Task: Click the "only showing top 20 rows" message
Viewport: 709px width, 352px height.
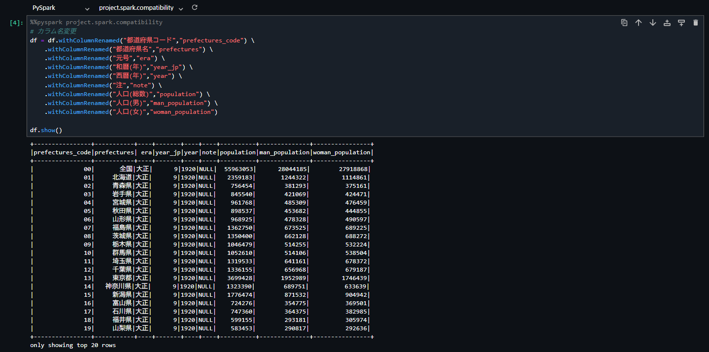Action: [x=73, y=345]
